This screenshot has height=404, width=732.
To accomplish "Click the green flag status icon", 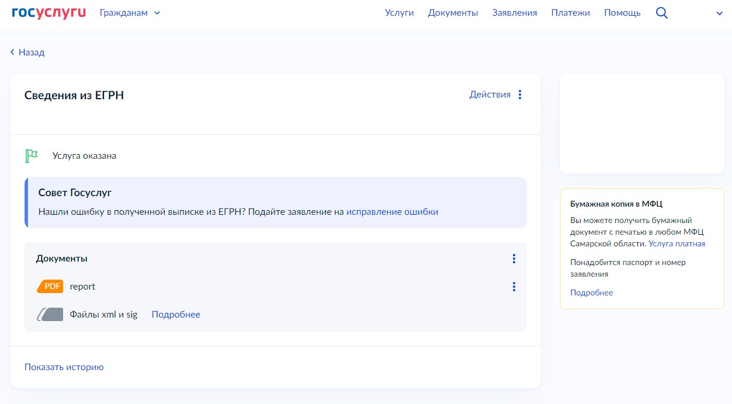I will 32,156.
